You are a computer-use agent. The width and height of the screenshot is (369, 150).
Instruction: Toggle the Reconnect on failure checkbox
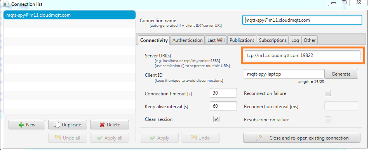328,93
